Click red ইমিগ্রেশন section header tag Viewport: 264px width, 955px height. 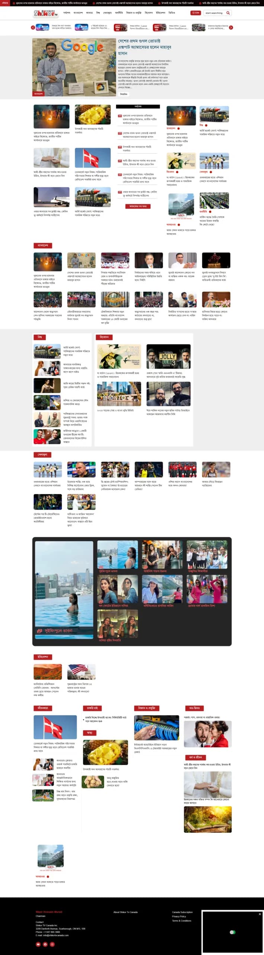click(43, 657)
